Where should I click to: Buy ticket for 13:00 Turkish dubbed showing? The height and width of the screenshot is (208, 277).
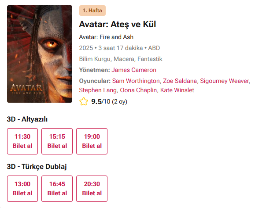coord(22,189)
